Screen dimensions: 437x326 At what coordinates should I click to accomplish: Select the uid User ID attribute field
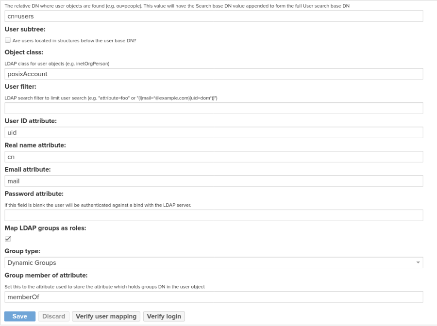(x=214, y=132)
